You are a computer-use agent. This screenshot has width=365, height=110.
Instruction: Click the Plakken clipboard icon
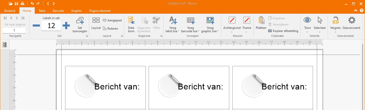(x=261, y=20)
